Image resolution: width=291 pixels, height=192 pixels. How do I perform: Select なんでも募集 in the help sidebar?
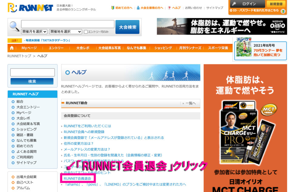coord(27,141)
